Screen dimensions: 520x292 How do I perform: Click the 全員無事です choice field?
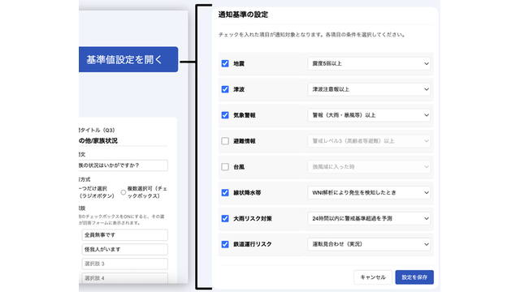(124, 234)
